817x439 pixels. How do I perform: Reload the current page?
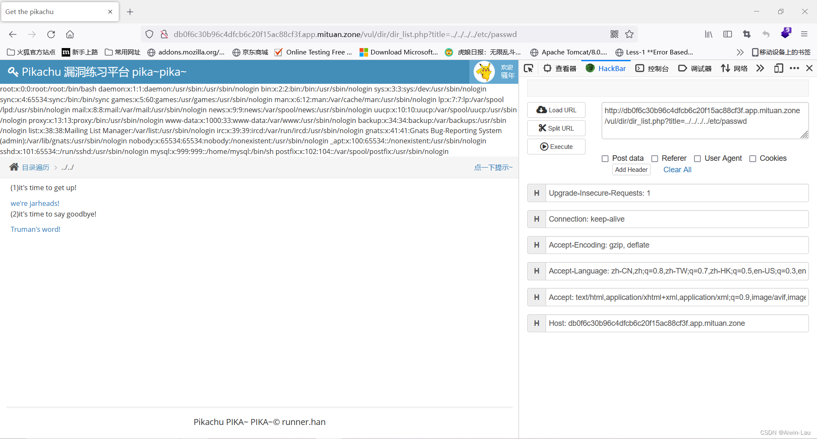(51, 34)
